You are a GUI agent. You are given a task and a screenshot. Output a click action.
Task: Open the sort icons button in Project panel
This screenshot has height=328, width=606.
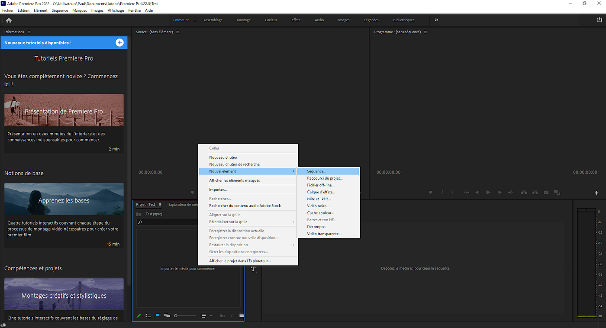tap(204, 316)
